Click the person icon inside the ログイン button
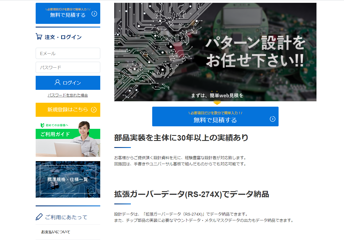 57,83
